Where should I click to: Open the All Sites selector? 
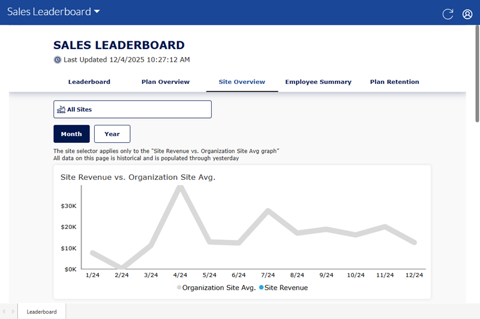coord(133,110)
